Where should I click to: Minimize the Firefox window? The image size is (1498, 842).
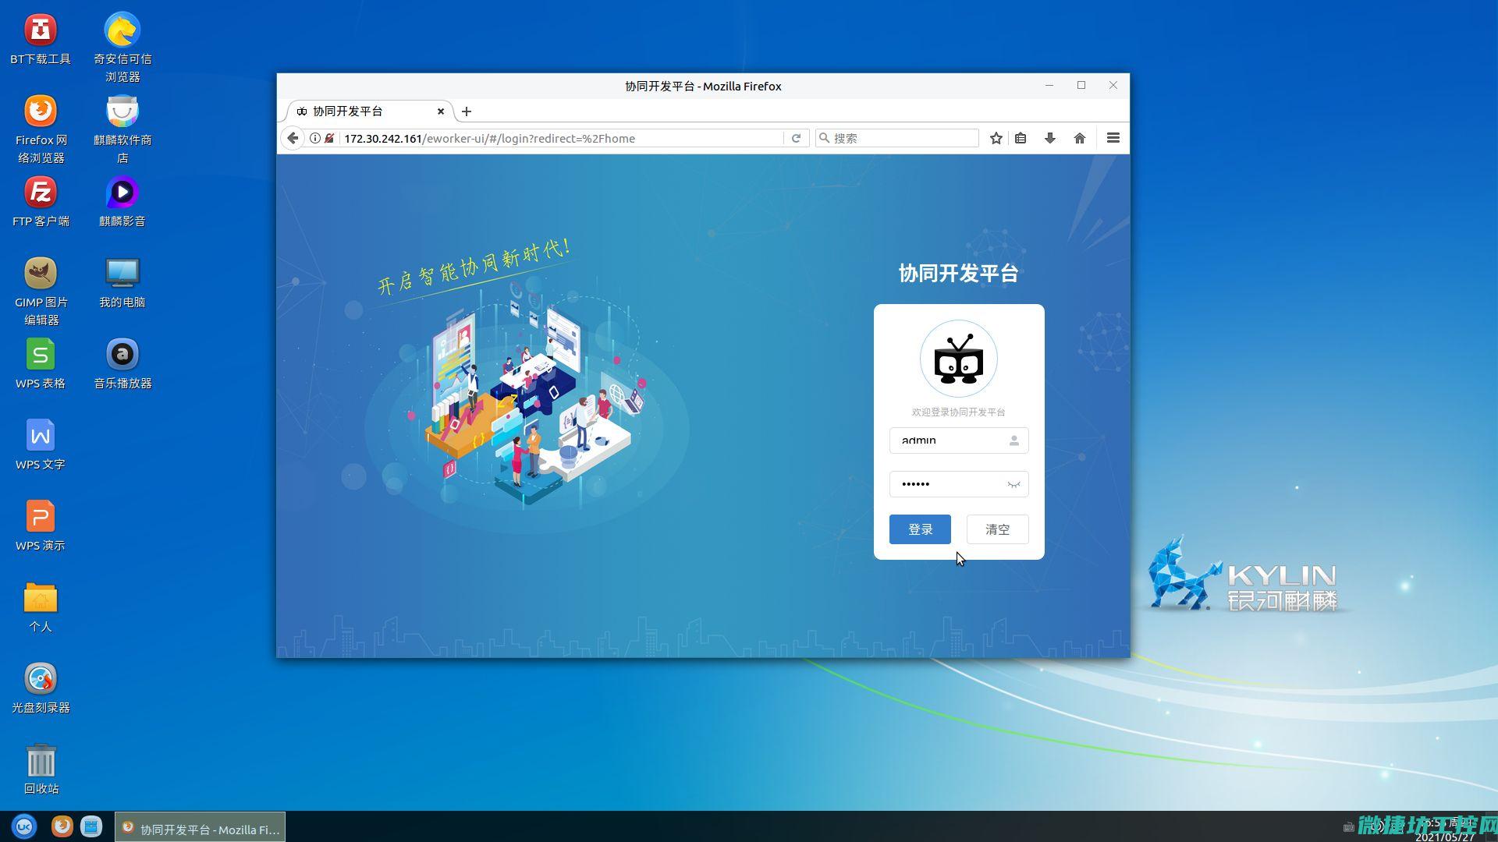point(1049,86)
